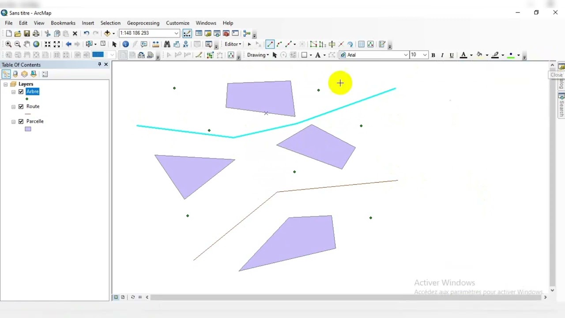Zoom to Full Extent globe
Image resolution: width=565 pixels, height=318 pixels.
point(36,44)
